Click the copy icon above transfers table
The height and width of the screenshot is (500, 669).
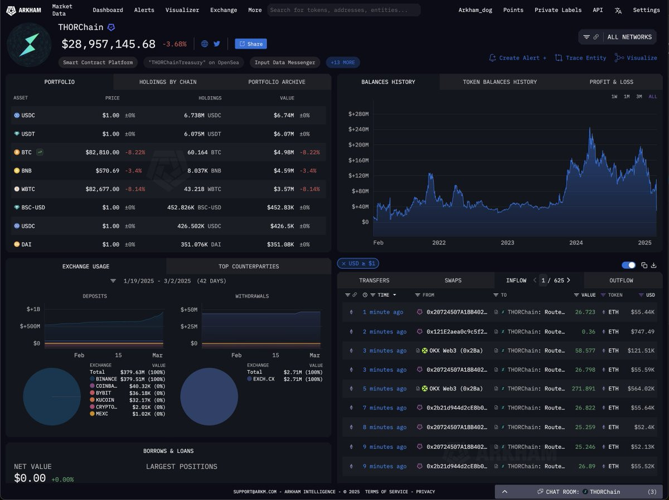click(644, 265)
